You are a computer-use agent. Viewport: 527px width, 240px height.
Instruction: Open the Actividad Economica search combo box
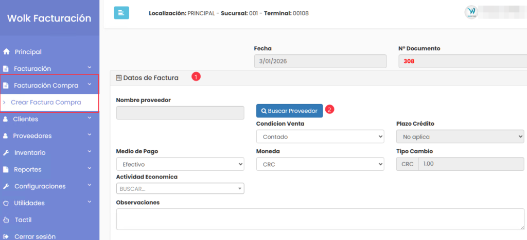tap(180, 189)
